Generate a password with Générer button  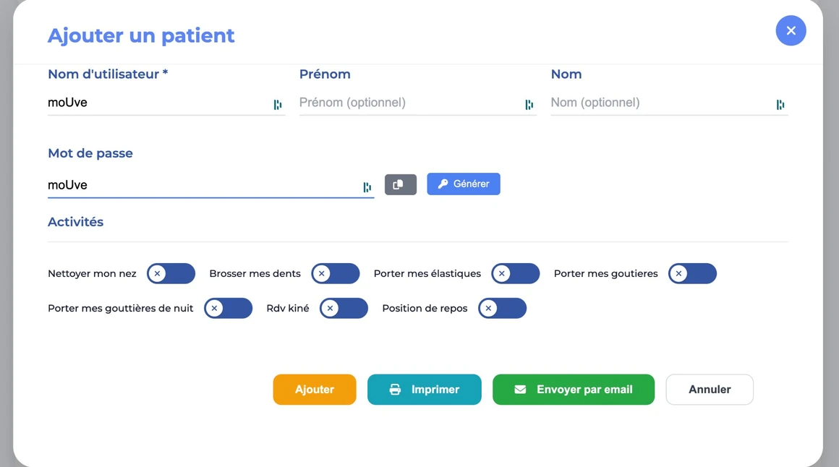click(463, 184)
